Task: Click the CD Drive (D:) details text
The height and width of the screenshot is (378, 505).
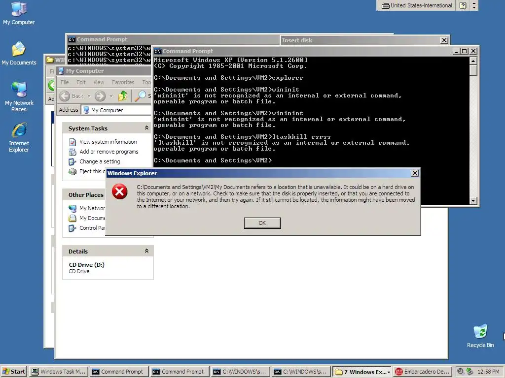Action: (x=87, y=265)
